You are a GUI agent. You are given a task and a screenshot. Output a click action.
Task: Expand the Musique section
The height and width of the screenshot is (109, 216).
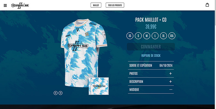[151, 90]
